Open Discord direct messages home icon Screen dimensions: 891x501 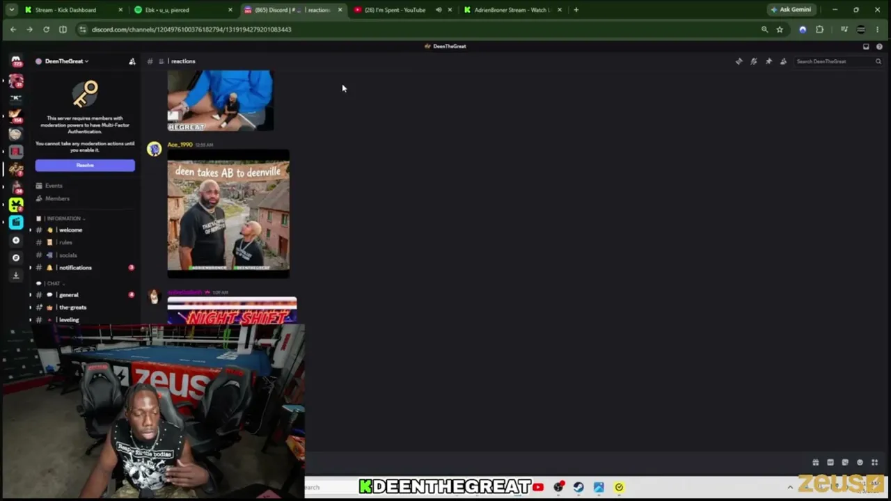(x=16, y=61)
